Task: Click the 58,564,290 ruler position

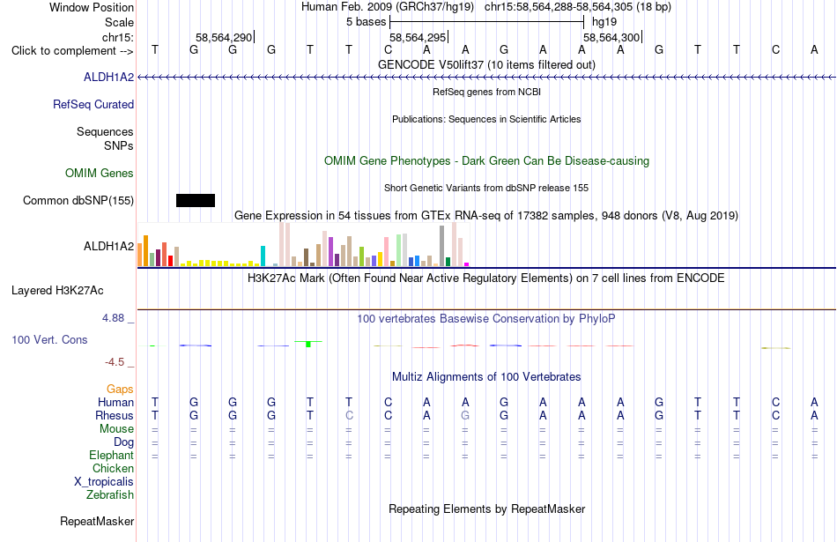Action: [224, 37]
